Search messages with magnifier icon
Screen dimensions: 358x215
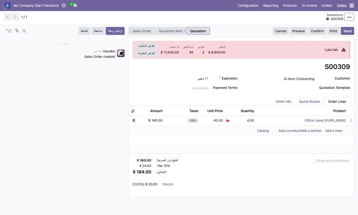(x=24, y=31)
